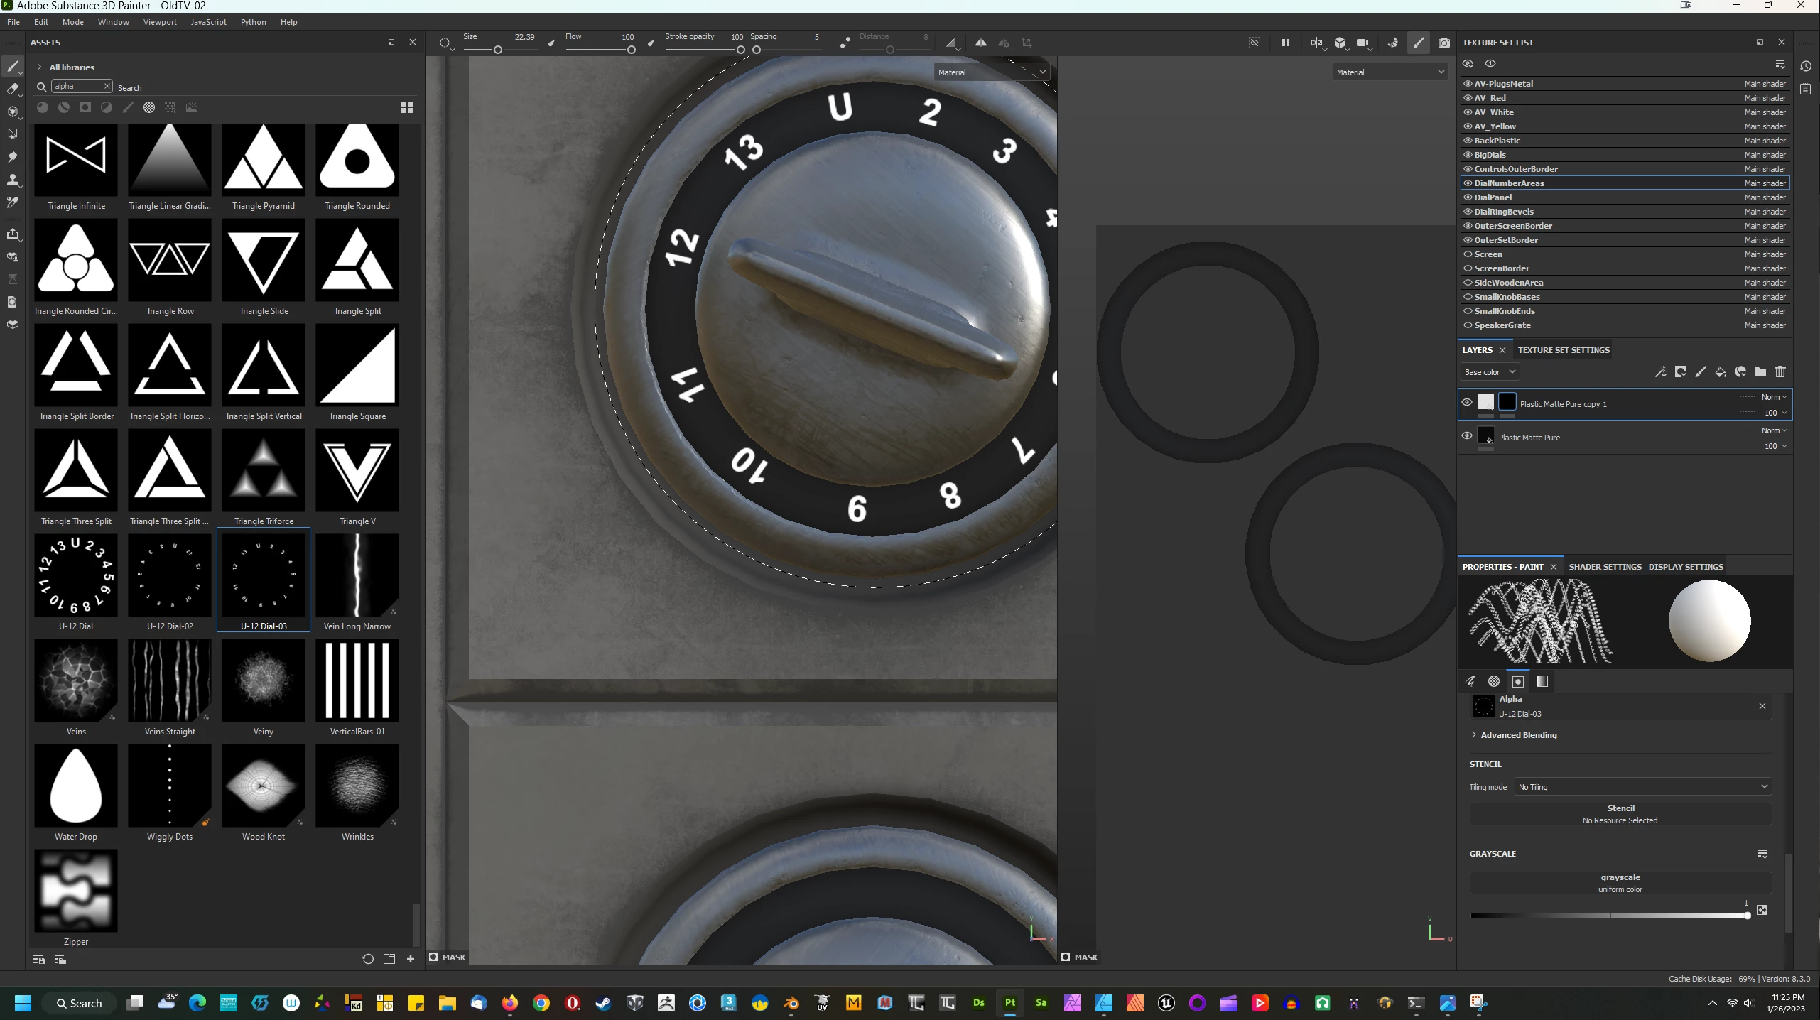Hide the BackPlastic texture set
Image resolution: width=1820 pixels, height=1020 pixels.
(1468, 141)
